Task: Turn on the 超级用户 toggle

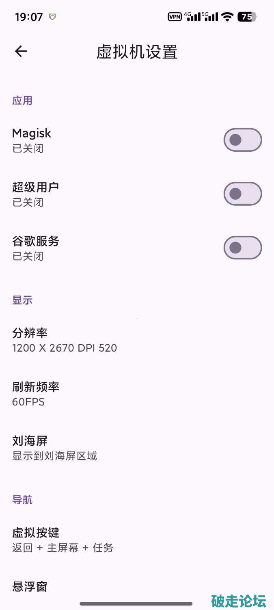Action: [242, 194]
